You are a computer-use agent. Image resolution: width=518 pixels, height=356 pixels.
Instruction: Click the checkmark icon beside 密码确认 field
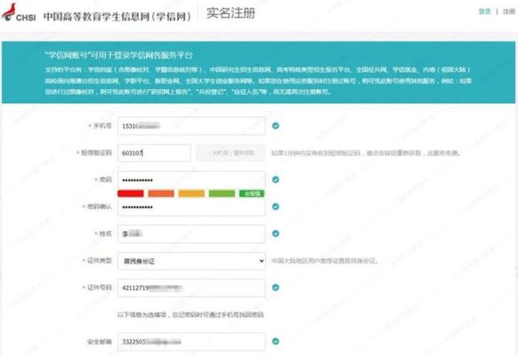pos(276,206)
